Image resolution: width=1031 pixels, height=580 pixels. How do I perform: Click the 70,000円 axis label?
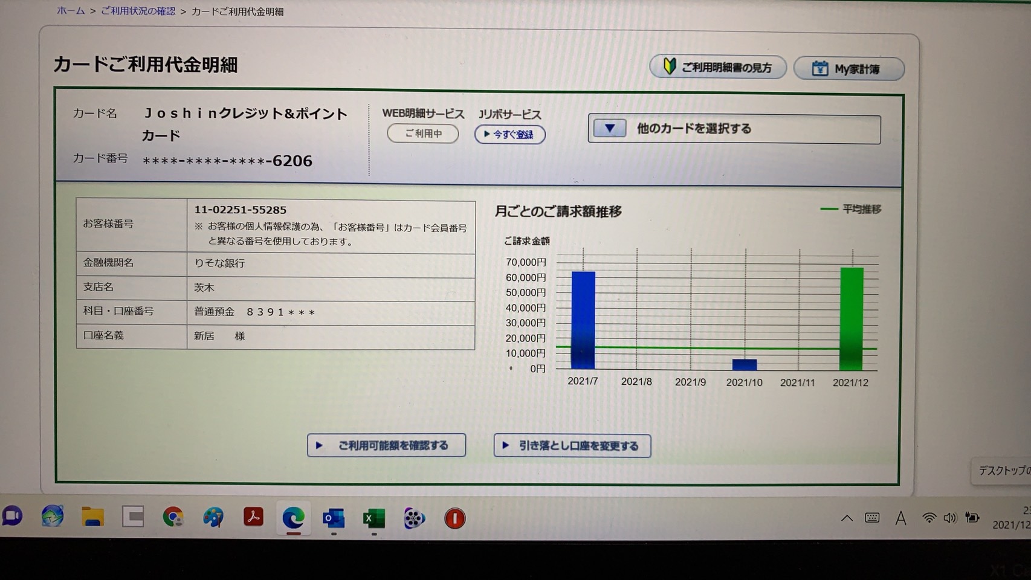(526, 262)
